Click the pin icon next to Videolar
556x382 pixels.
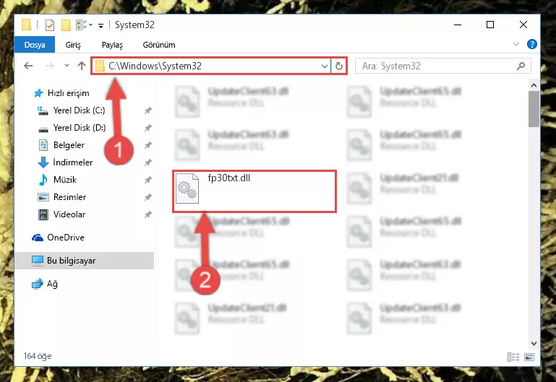pos(148,214)
